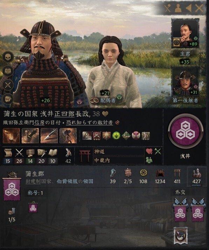Go back with the left arrow
209x250 pixels.
[189, 8]
